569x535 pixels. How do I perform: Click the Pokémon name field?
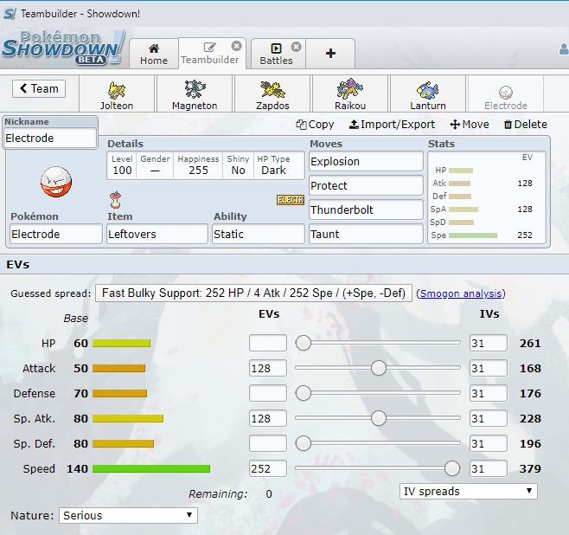click(56, 234)
